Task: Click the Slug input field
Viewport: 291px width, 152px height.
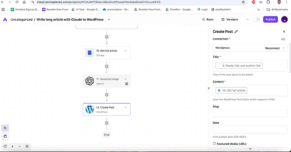Action: 250,113
